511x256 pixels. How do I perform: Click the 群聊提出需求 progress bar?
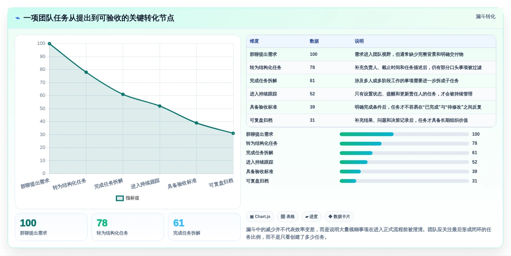[x=404, y=134]
